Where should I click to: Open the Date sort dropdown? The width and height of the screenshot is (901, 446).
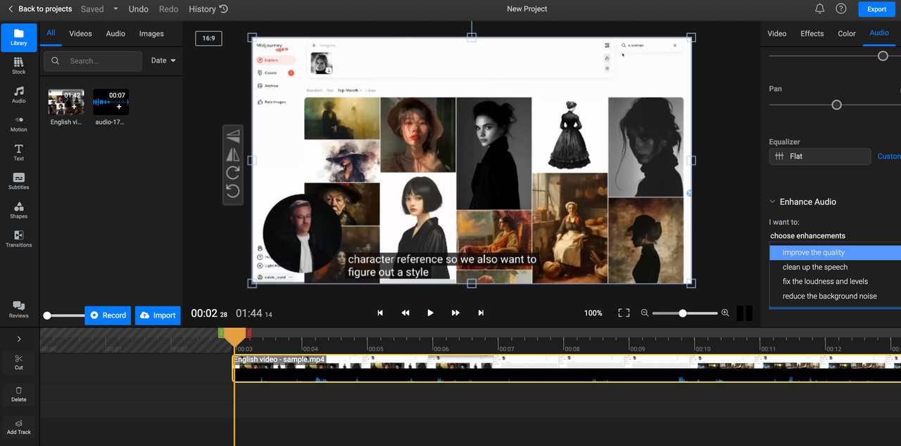[x=163, y=60]
